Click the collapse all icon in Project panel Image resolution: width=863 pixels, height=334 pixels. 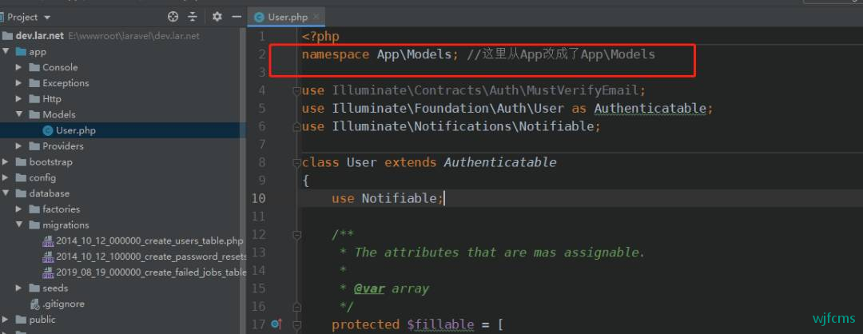192,17
